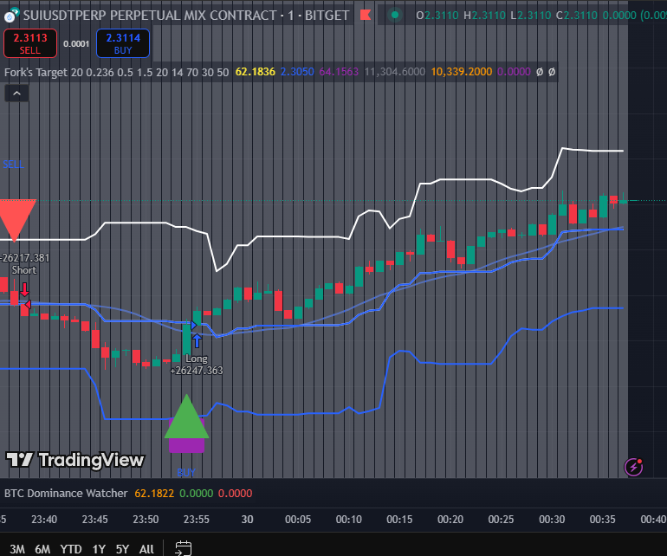Select the 3M time range
The height and width of the screenshot is (556, 667).
[17, 549]
